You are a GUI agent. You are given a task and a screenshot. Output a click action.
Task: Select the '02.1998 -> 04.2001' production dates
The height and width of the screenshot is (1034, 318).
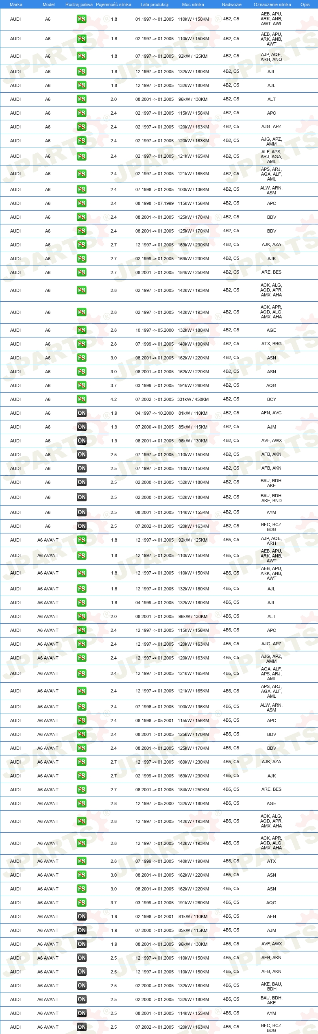(x=155, y=916)
